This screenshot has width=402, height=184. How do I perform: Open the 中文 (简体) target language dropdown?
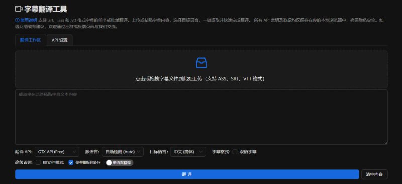pyautogui.click(x=188, y=152)
